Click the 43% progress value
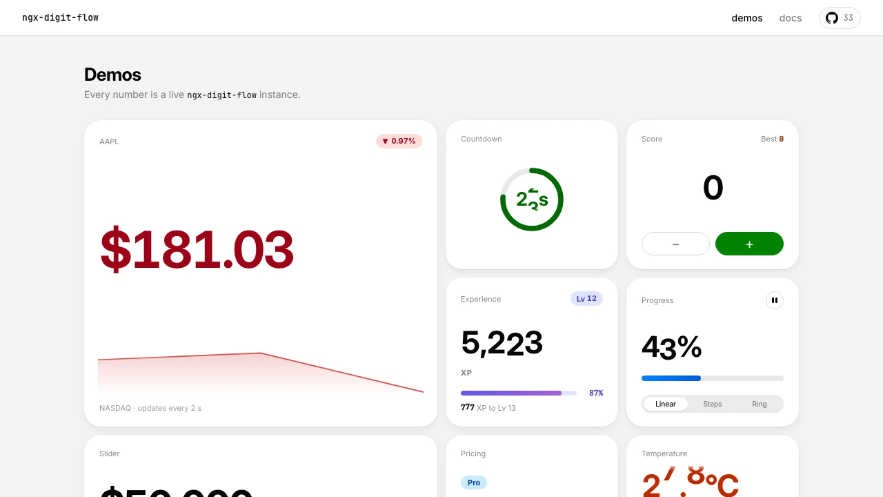The width and height of the screenshot is (883, 497). point(672,347)
